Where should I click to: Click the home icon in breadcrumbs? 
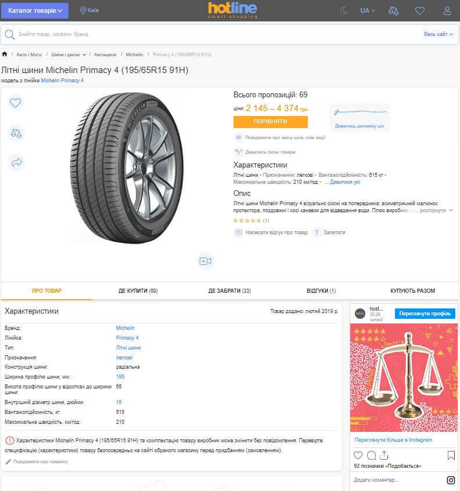5,54
